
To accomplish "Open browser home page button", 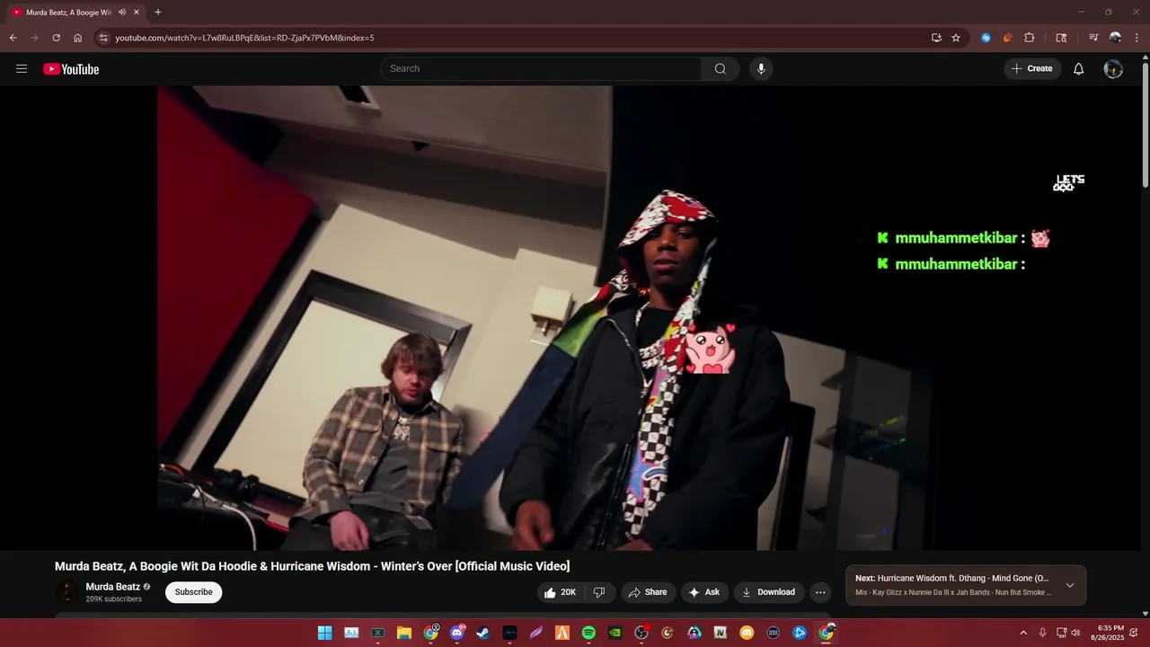I will pos(78,38).
